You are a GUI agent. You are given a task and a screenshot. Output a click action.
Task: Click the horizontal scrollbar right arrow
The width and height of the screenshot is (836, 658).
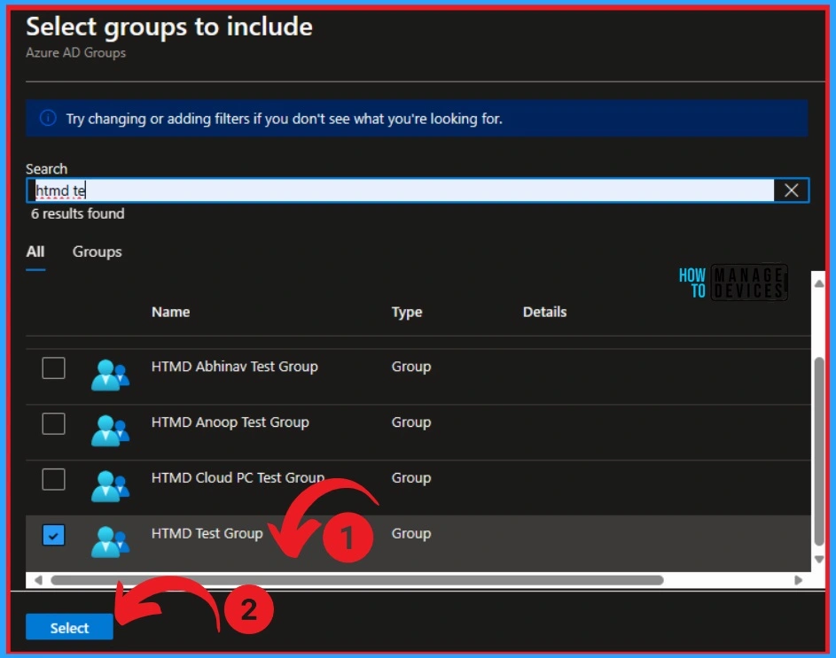[798, 580]
